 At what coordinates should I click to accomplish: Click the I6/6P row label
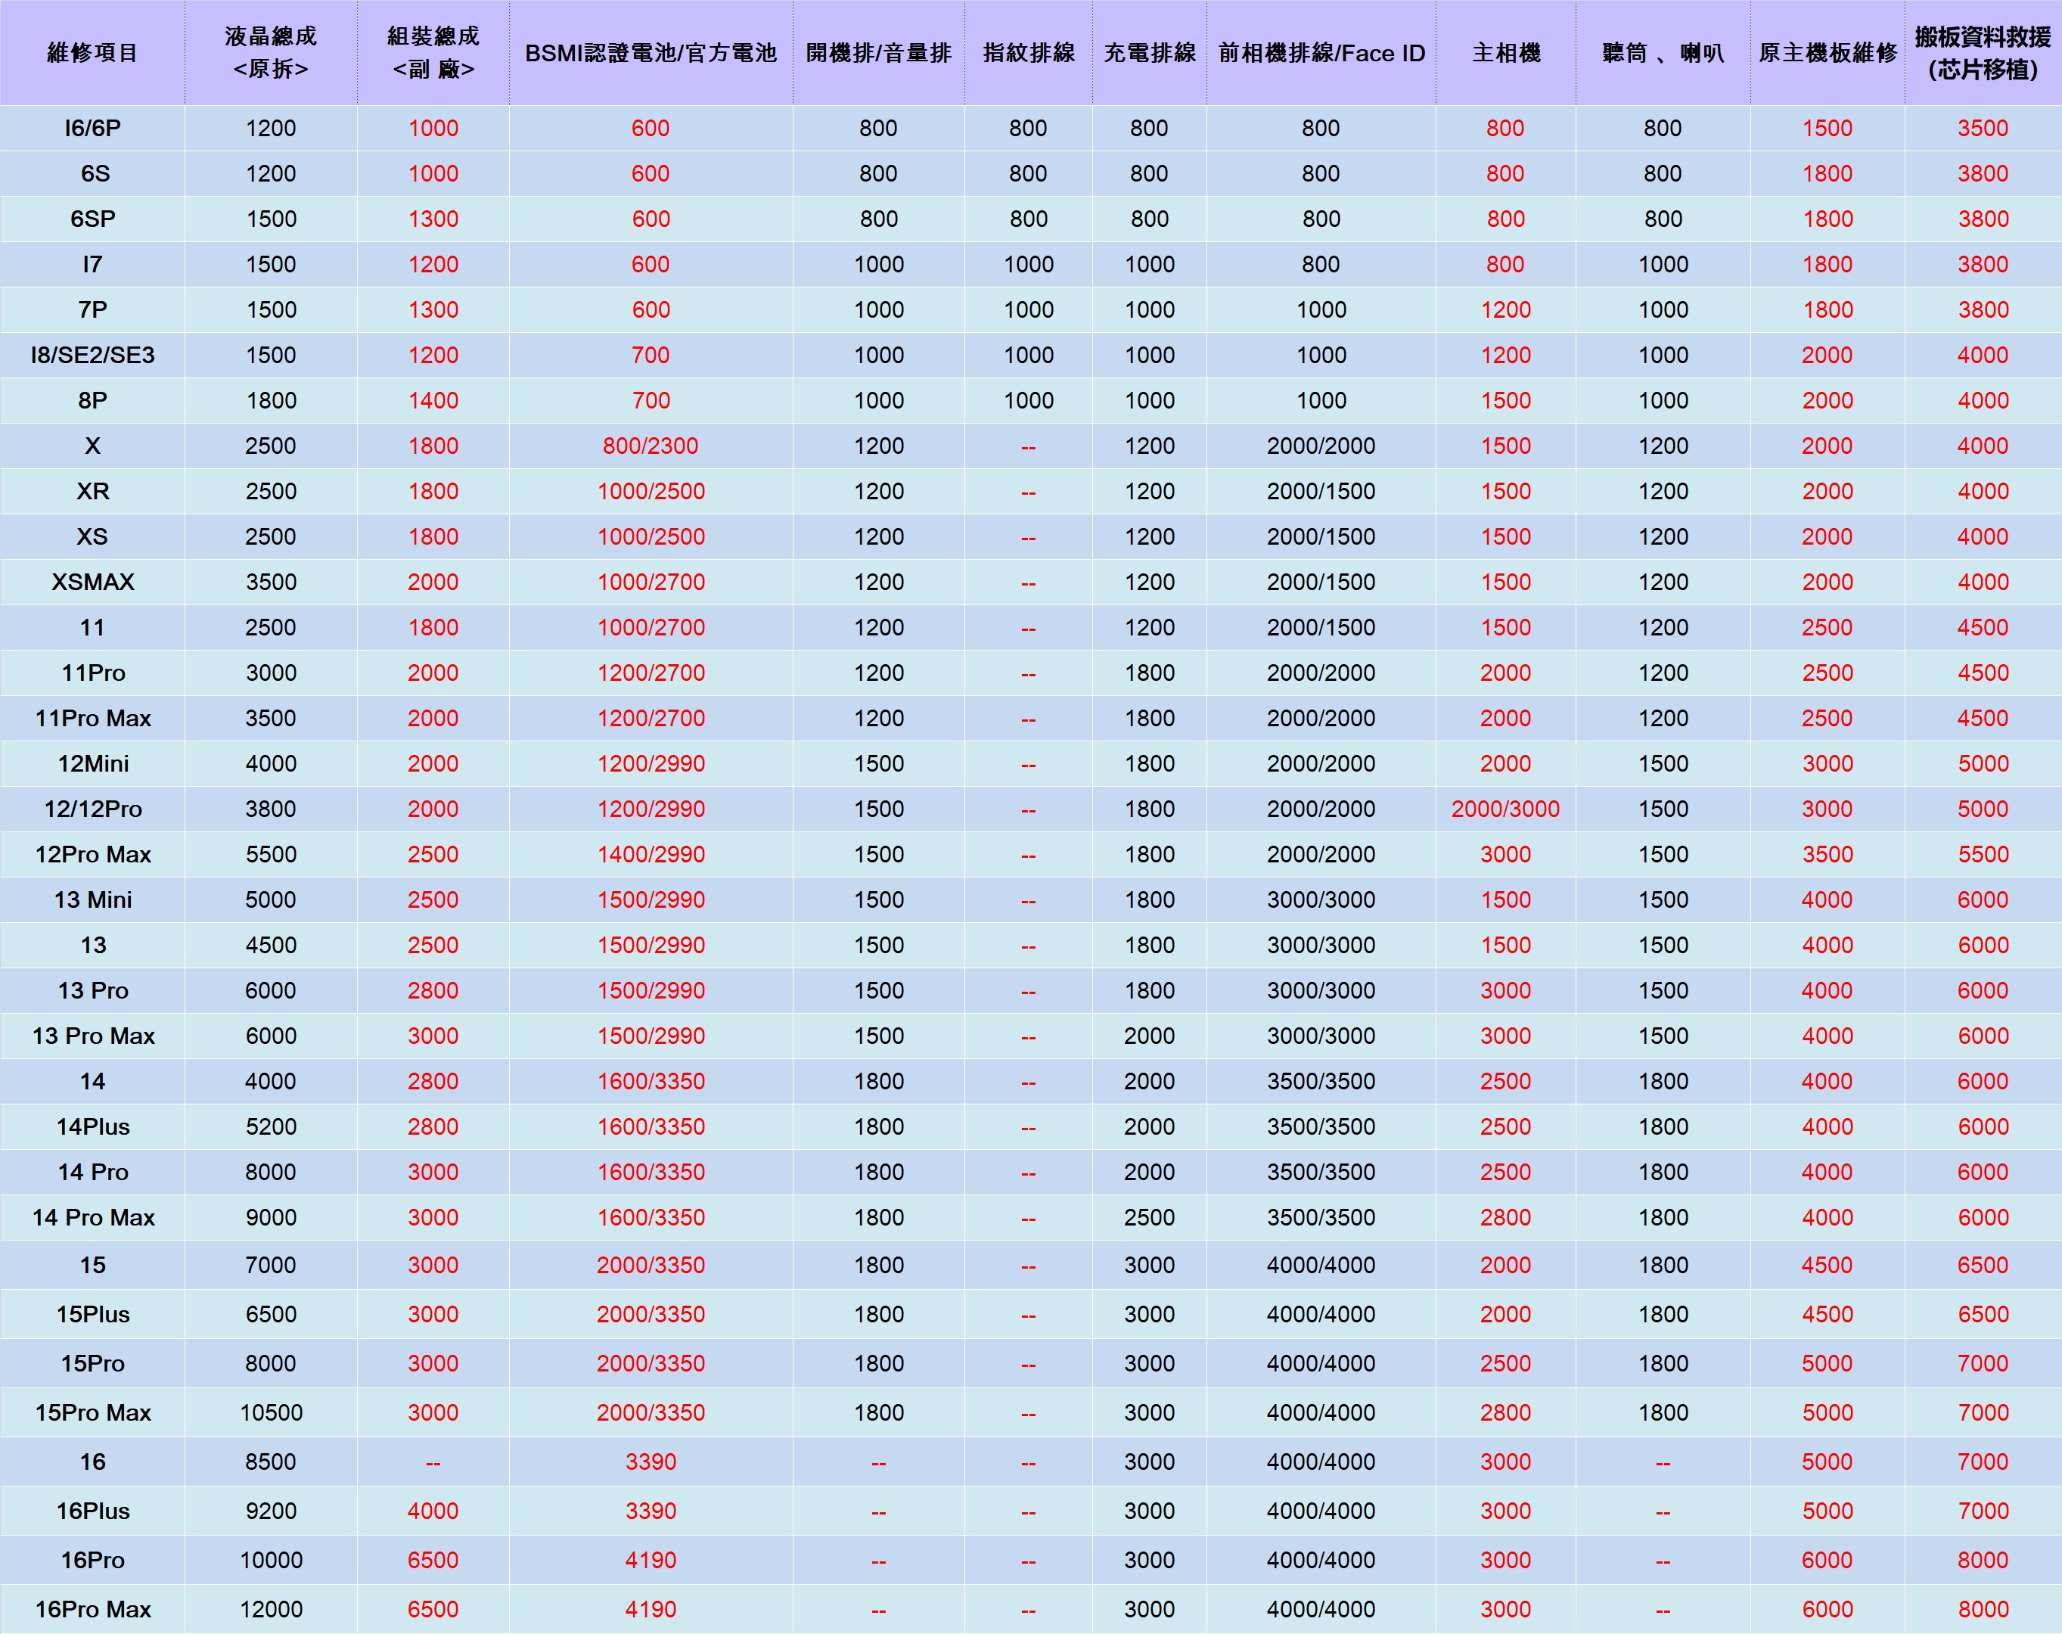(93, 128)
